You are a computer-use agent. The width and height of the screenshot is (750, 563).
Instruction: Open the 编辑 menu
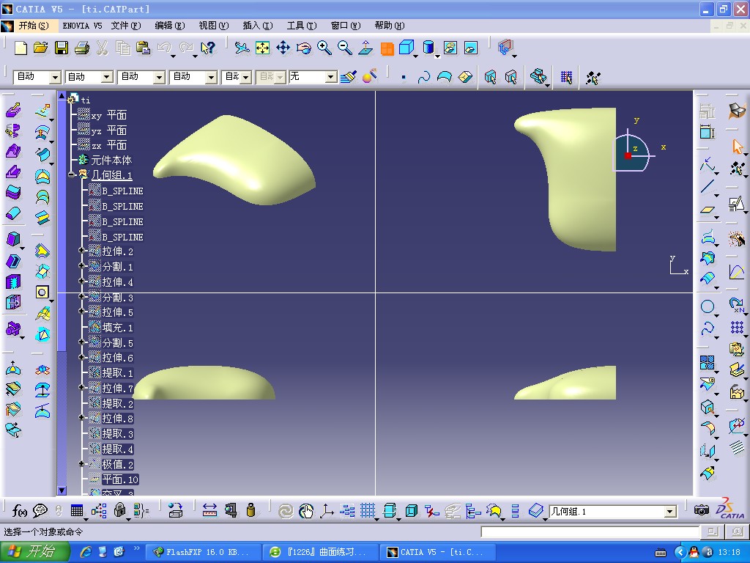170,26
